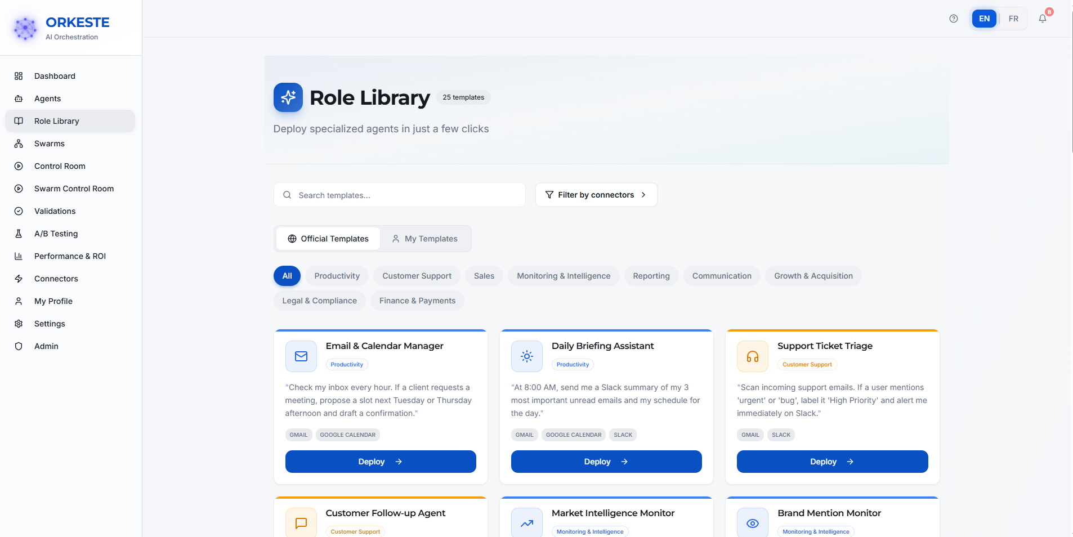
Task: Click the eye icon on Brand Mention Monitor
Action: 753,523
